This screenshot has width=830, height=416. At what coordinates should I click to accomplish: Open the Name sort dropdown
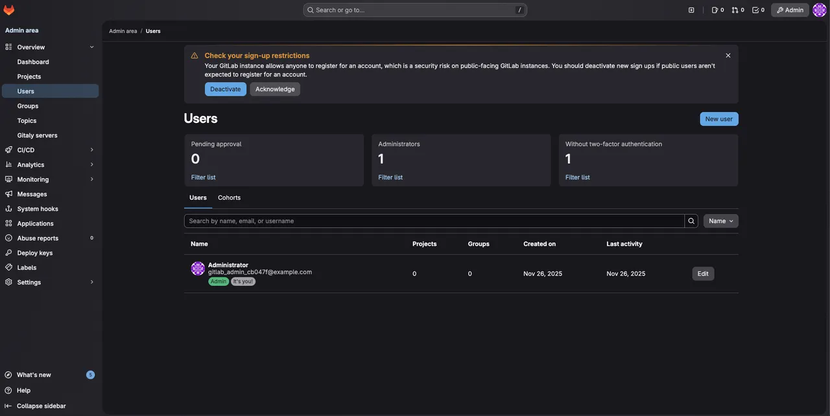point(721,221)
